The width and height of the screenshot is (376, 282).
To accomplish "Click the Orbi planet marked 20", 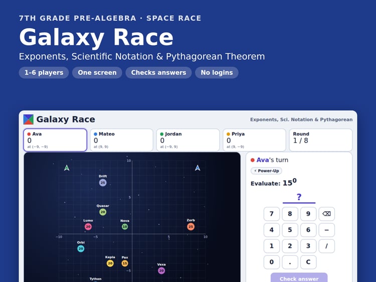I will [81, 249].
